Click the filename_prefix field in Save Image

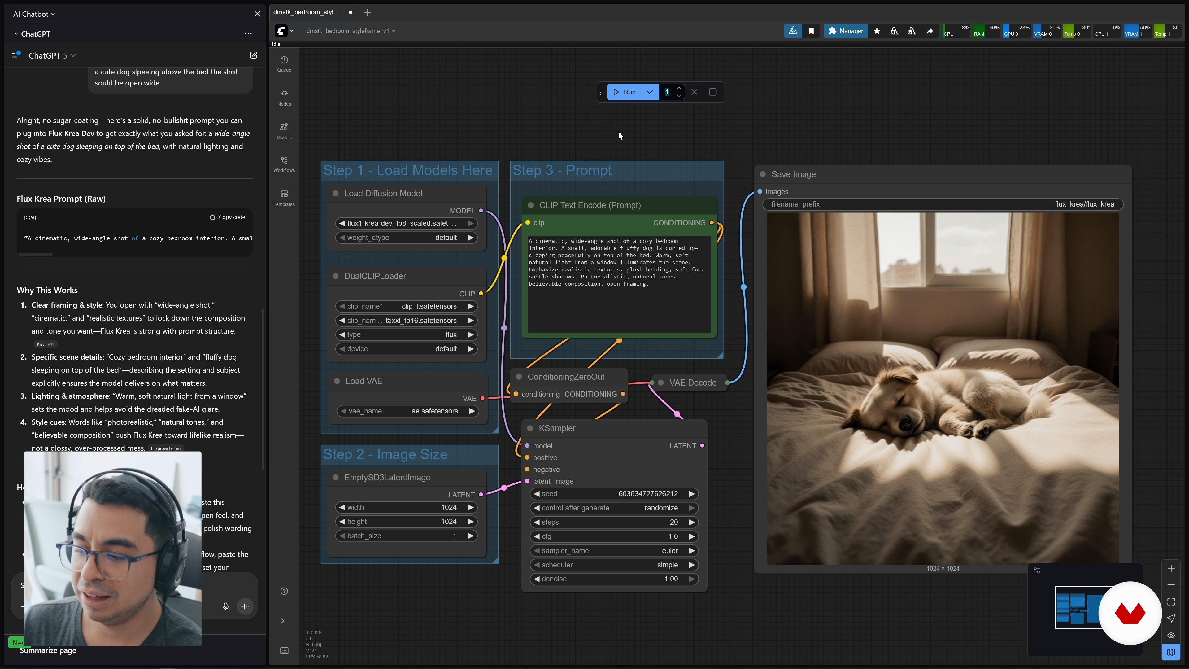click(943, 204)
